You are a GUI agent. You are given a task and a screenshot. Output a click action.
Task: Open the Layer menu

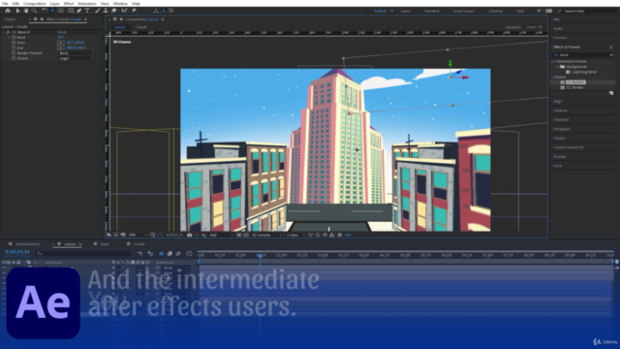tap(54, 3)
